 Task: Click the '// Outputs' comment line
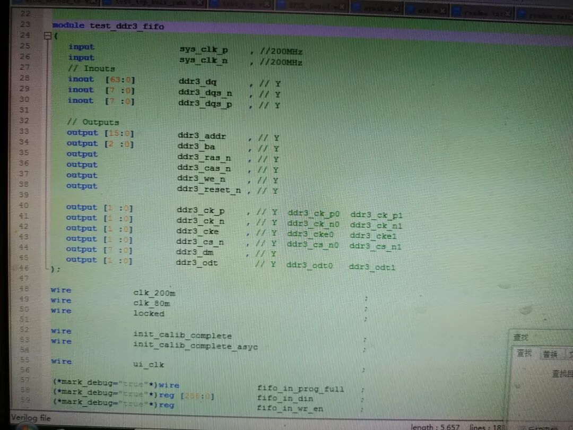[93, 122]
